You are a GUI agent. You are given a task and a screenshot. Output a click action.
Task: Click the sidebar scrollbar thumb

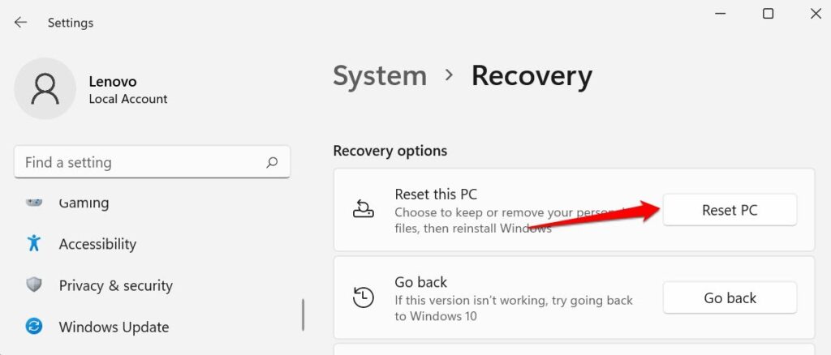click(304, 314)
